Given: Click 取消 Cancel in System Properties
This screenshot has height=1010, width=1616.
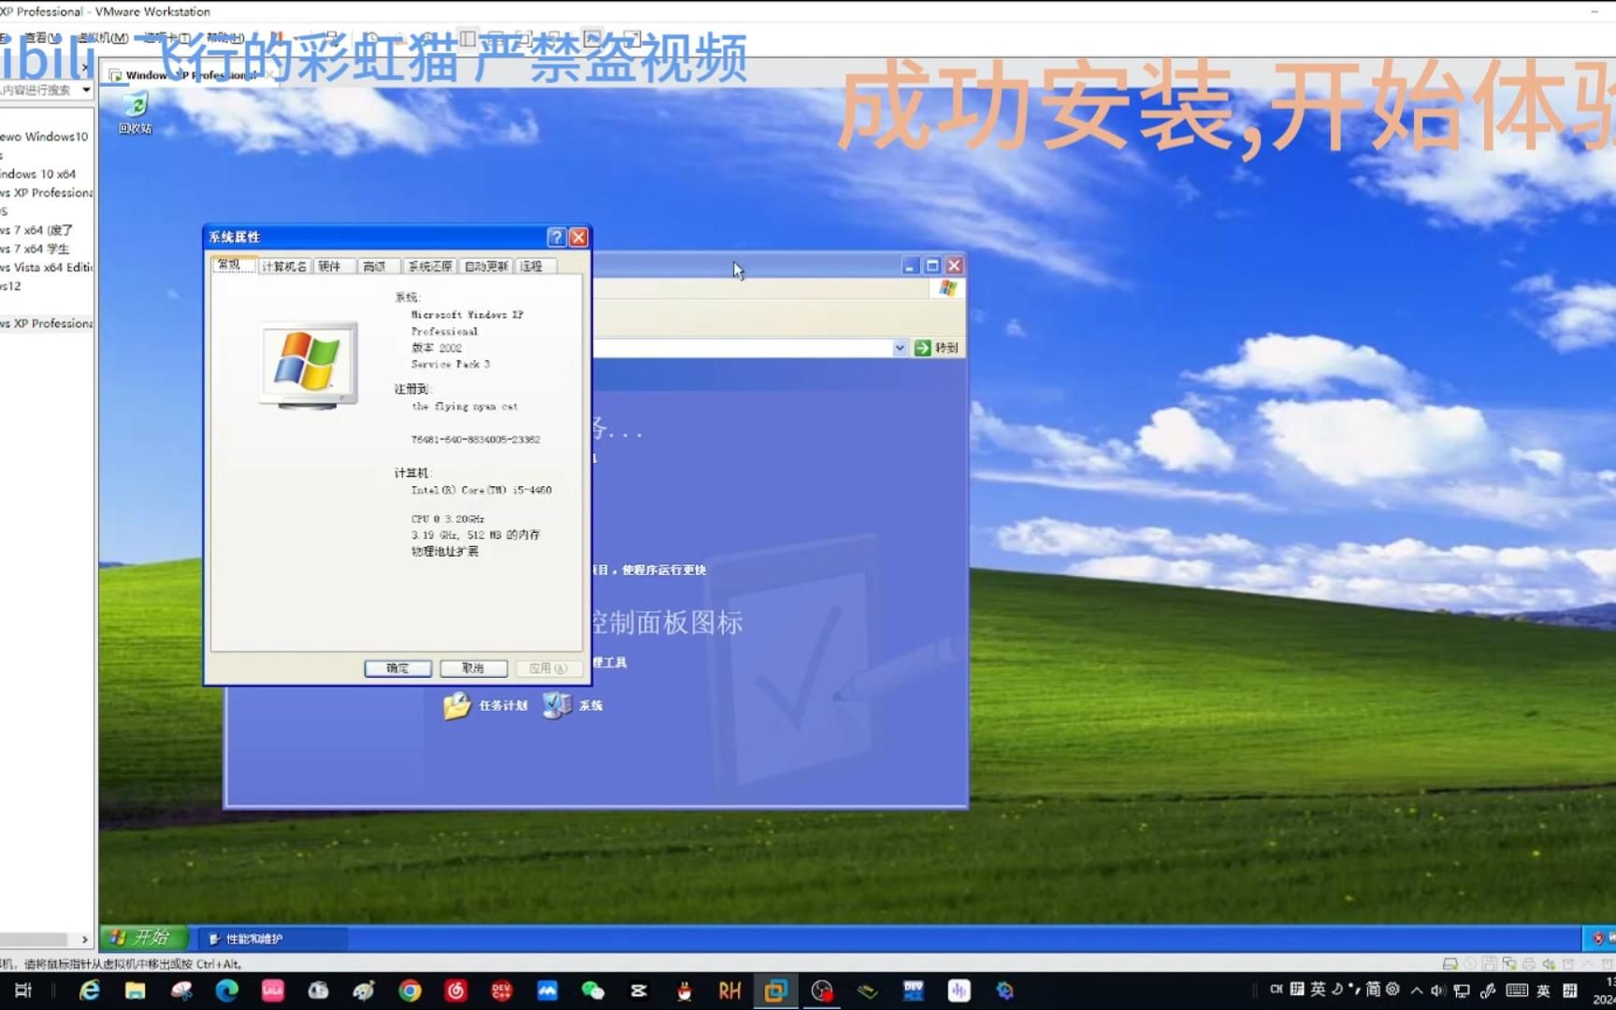Looking at the screenshot, I should click(x=473, y=669).
